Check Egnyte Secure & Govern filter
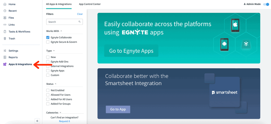This screenshot has height=124, width=271. point(48,42)
